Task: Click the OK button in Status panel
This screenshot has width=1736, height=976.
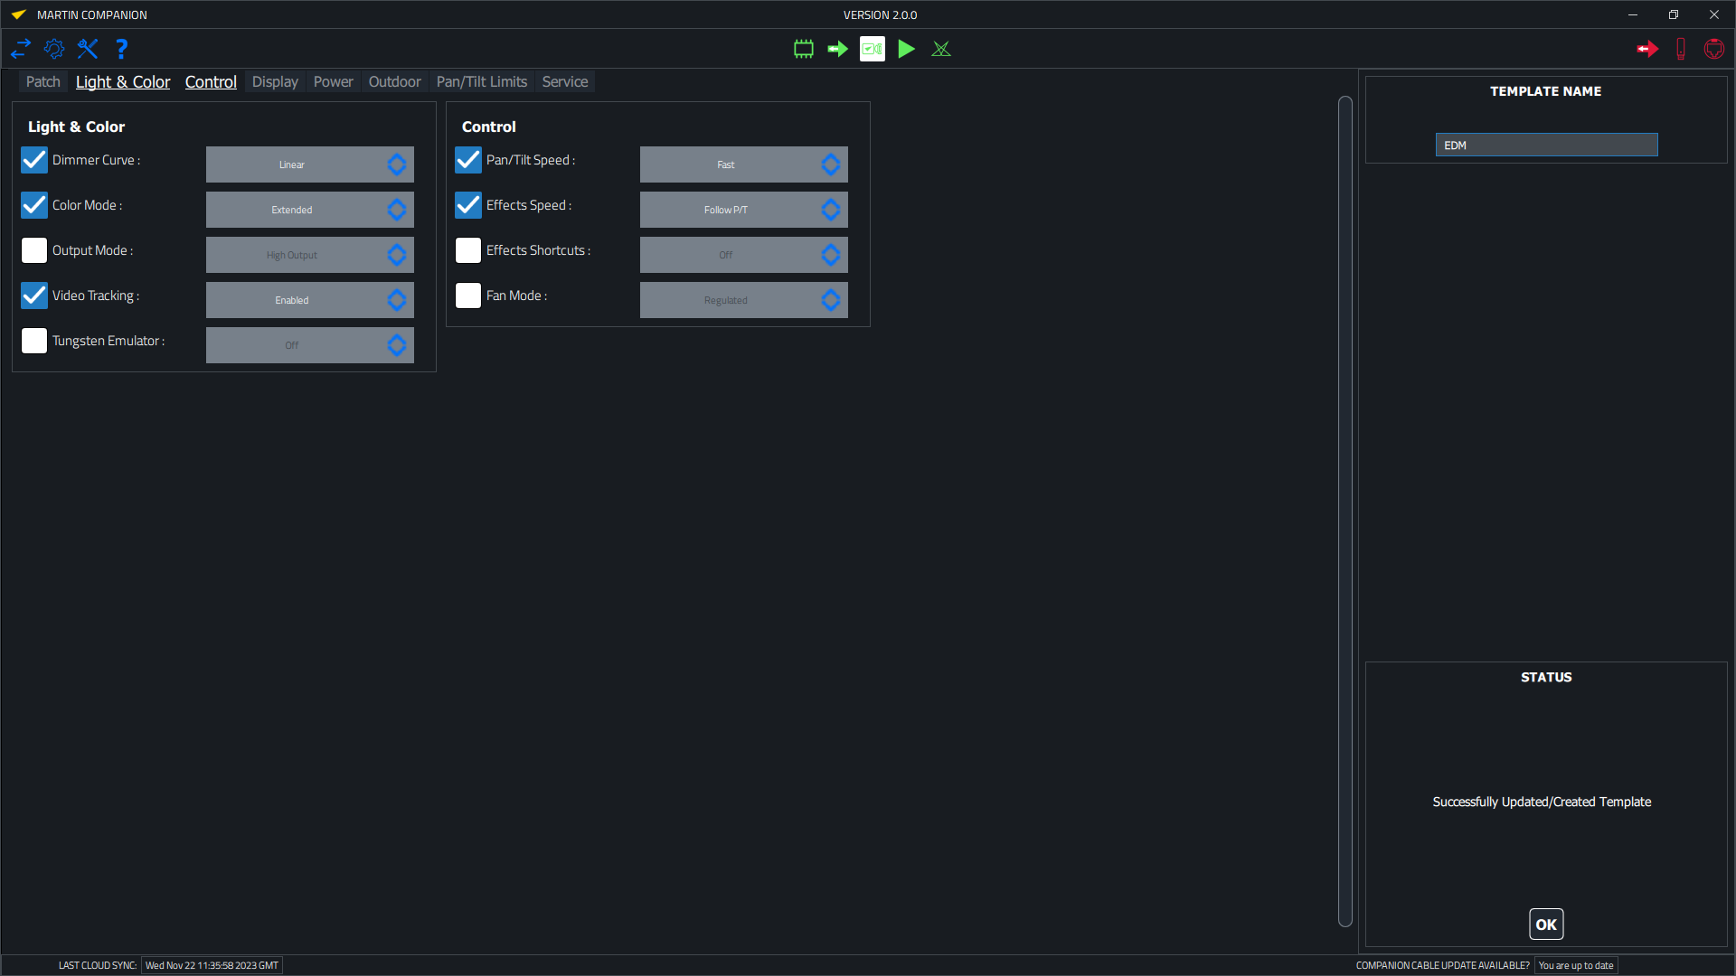Action: click(1545, 924)
